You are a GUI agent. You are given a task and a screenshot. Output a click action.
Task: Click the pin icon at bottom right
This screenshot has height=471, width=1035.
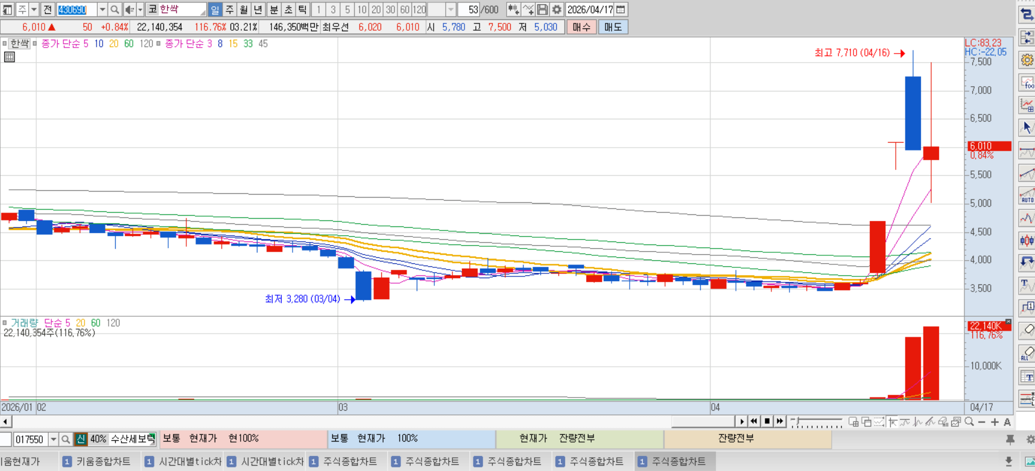1010,440
